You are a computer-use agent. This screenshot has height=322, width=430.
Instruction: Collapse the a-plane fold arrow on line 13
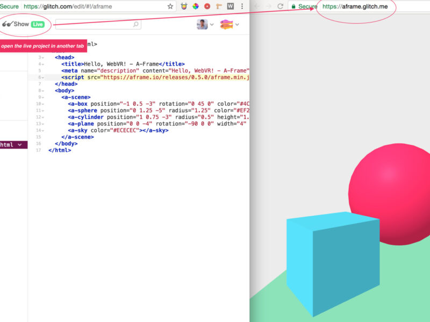[43, 124]
